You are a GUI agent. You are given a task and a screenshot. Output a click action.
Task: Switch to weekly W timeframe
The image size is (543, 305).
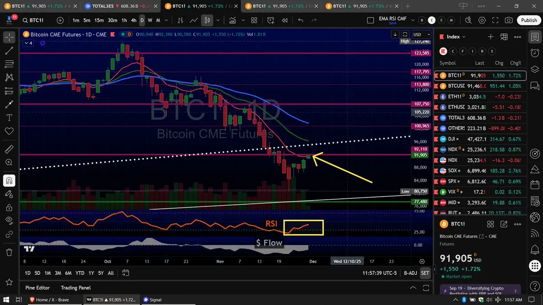(150, 20)
